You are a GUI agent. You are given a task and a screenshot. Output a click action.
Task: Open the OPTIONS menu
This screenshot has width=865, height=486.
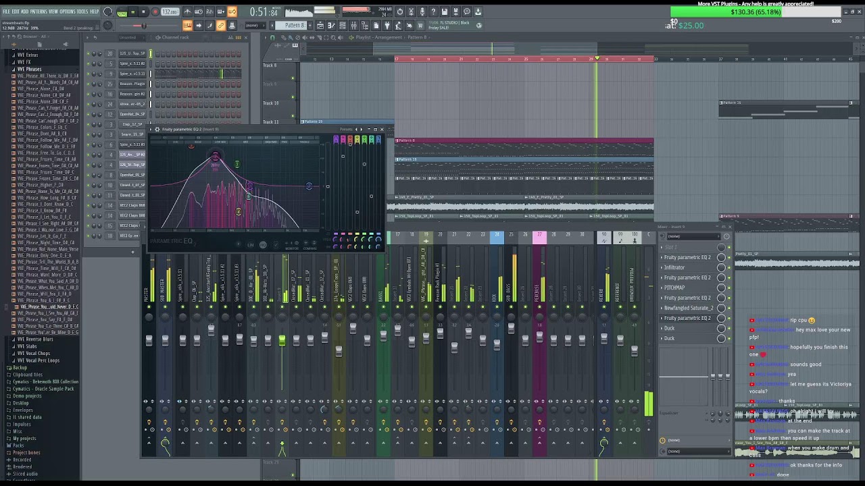(68, 11)
